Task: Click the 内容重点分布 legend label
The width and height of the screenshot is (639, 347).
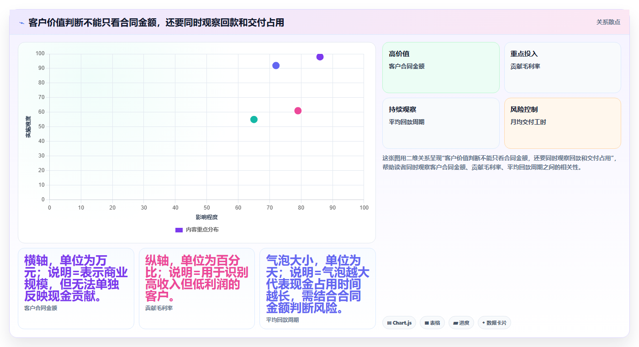Action: 202,230
